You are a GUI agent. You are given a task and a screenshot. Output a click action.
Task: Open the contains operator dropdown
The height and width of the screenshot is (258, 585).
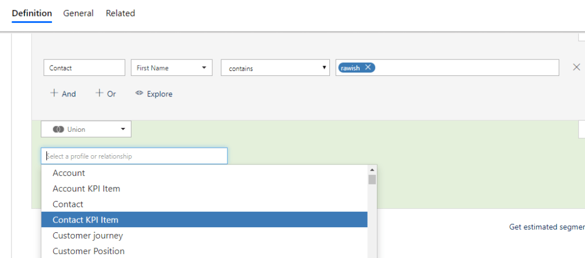[x=275, y=68]
